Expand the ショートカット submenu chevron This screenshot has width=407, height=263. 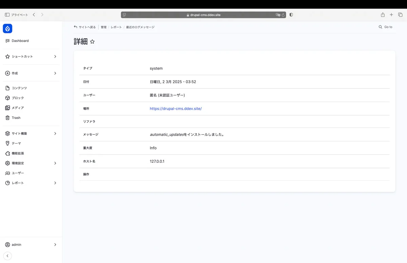coord(55,57)
